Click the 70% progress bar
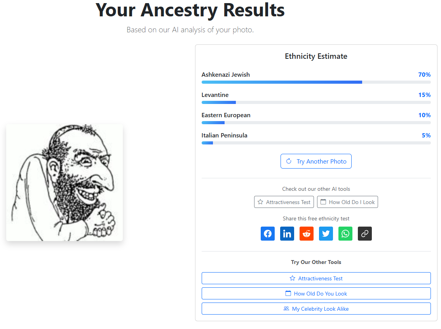This screenshot has height=329, width=441. click(x=316, y=82)
